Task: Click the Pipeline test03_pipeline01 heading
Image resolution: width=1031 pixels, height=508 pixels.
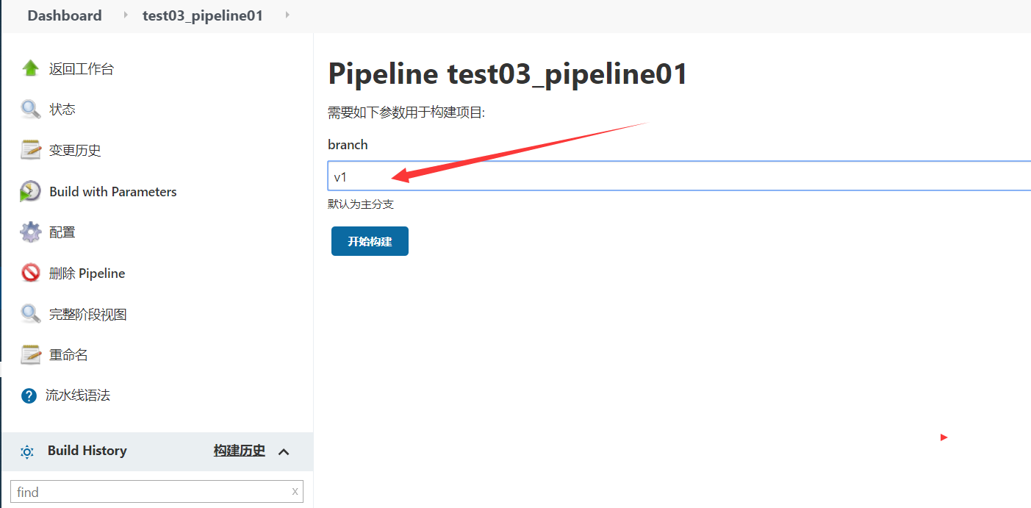Action: tap(508, 74)
